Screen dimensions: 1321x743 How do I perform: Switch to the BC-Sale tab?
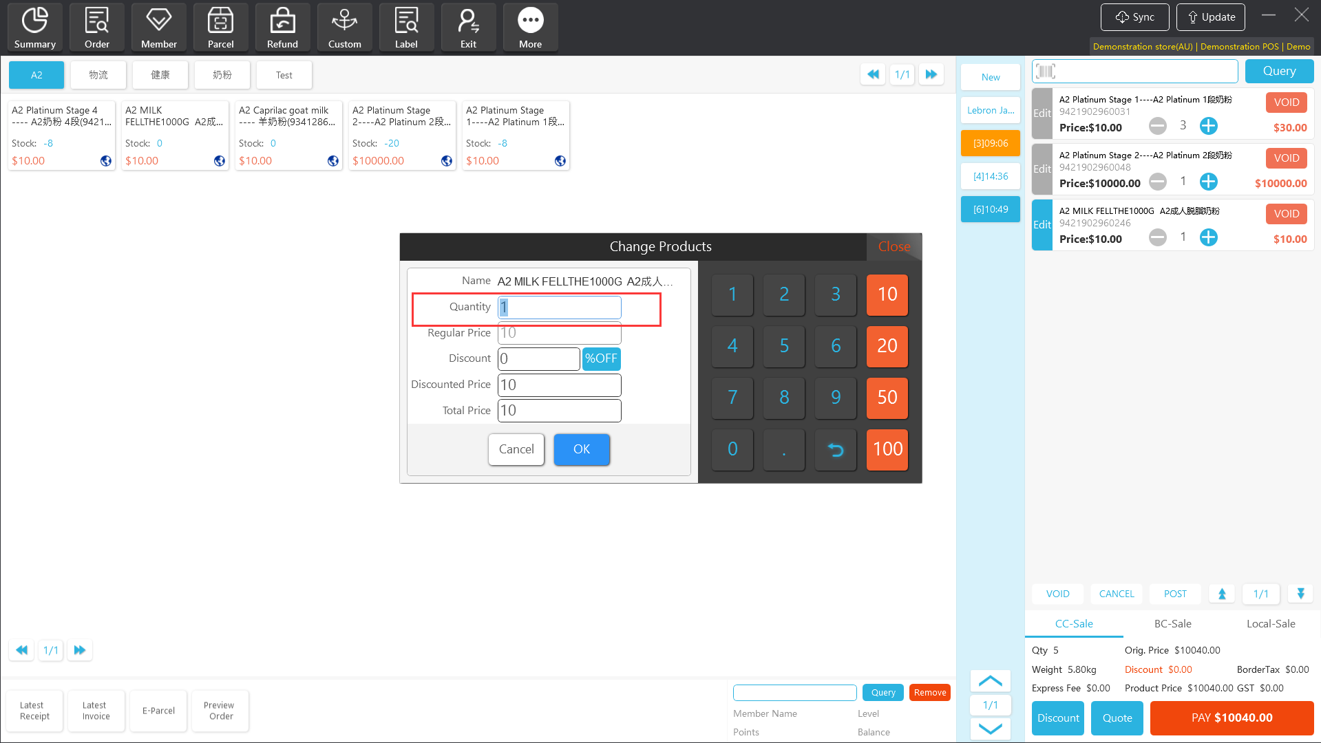click(x=1172, y=623)
